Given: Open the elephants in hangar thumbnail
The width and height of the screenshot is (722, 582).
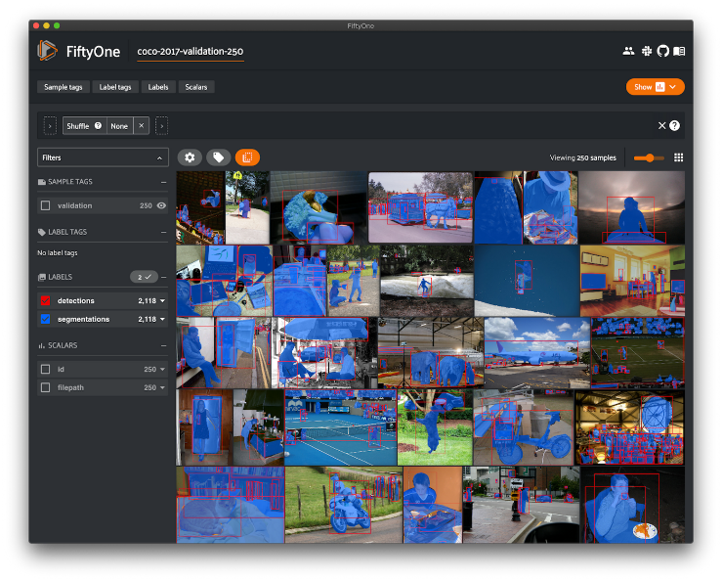Looking at the screenshot, I should [431, 353].
